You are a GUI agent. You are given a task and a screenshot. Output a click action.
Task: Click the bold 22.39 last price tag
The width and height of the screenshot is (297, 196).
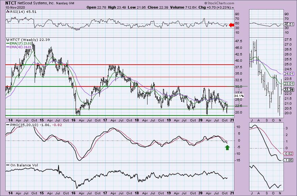coord(289,89)
